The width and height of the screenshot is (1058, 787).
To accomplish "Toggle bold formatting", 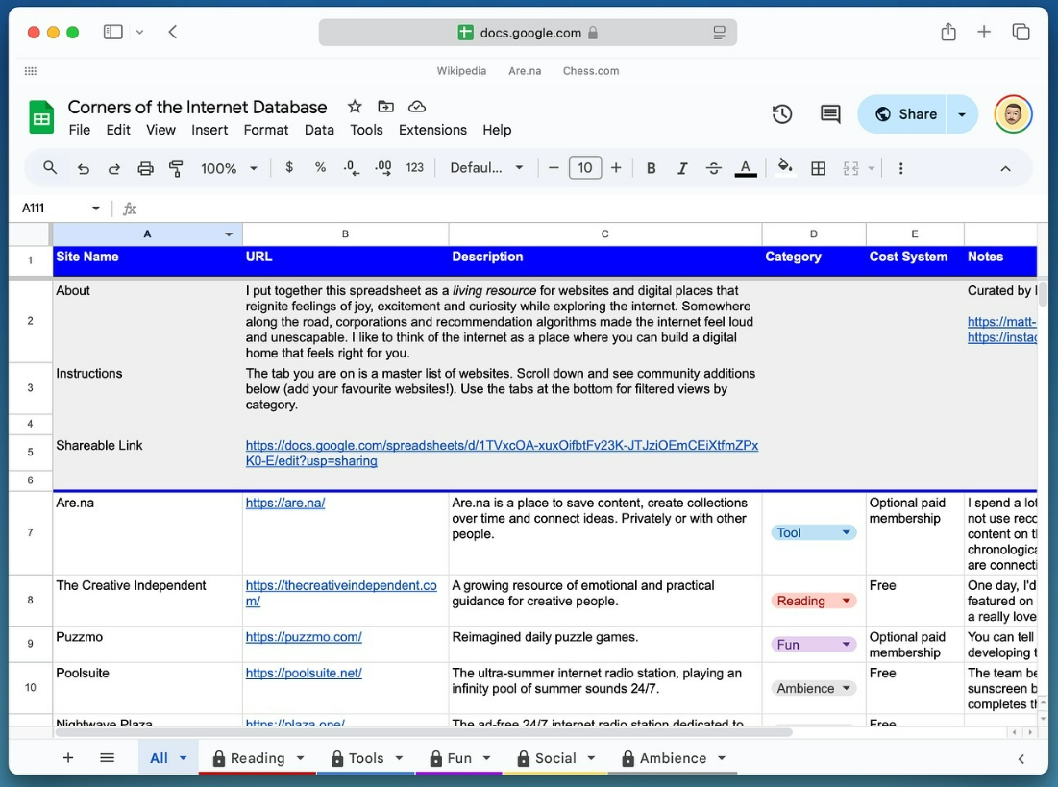I will (x=652, y=168).
